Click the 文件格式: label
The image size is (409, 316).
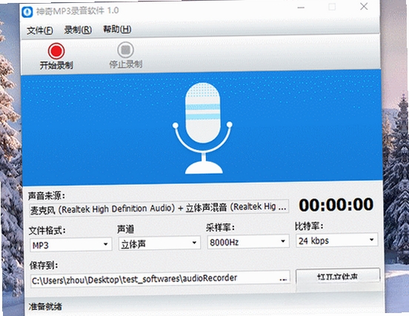(47, 231)
